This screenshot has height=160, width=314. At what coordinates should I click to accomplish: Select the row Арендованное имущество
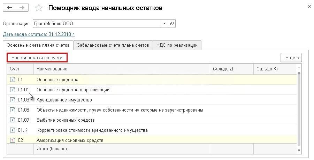[152, 100]
